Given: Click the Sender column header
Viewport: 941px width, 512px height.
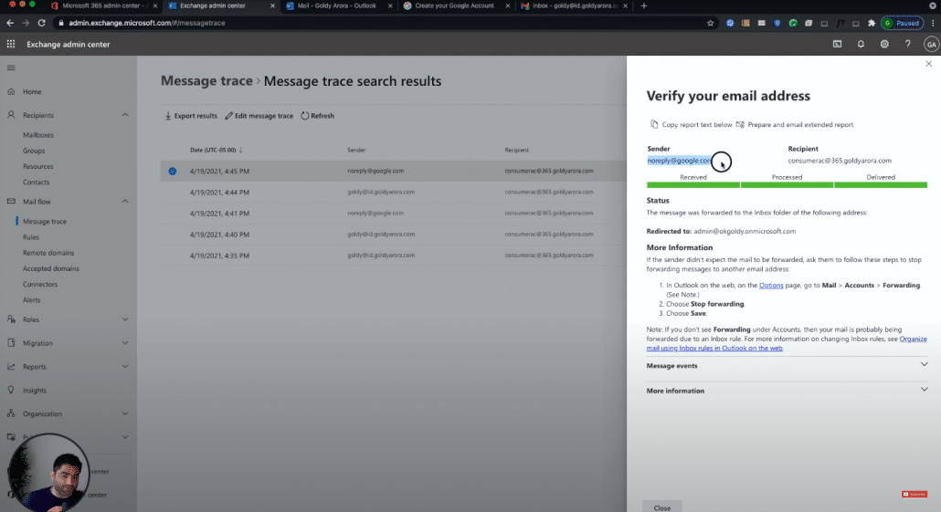Looking at the screenshot, I should click(356, 150).
